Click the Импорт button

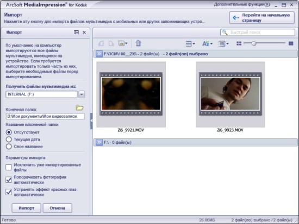(x=26, y=208)
